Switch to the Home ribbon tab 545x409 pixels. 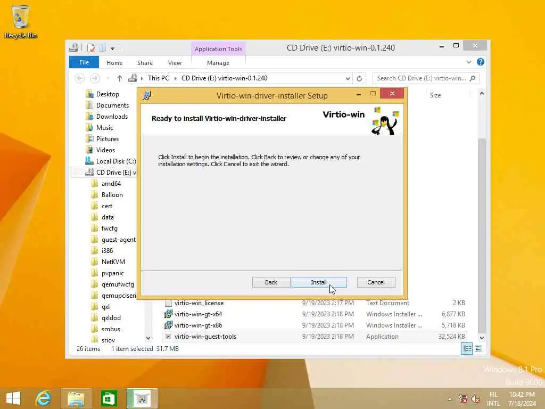pyautogui.click(x=114, y=63)
